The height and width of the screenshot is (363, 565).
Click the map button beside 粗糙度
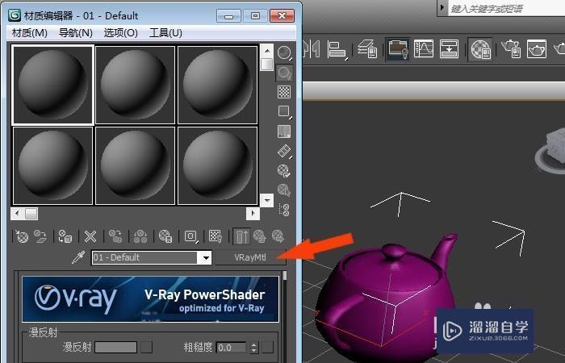click(x=267, y=348)
